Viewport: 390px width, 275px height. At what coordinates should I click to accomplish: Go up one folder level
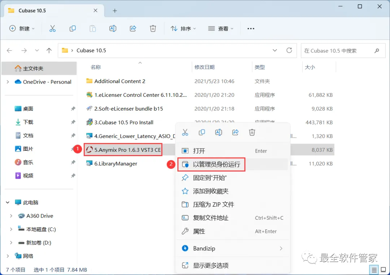tap(49, 51)
